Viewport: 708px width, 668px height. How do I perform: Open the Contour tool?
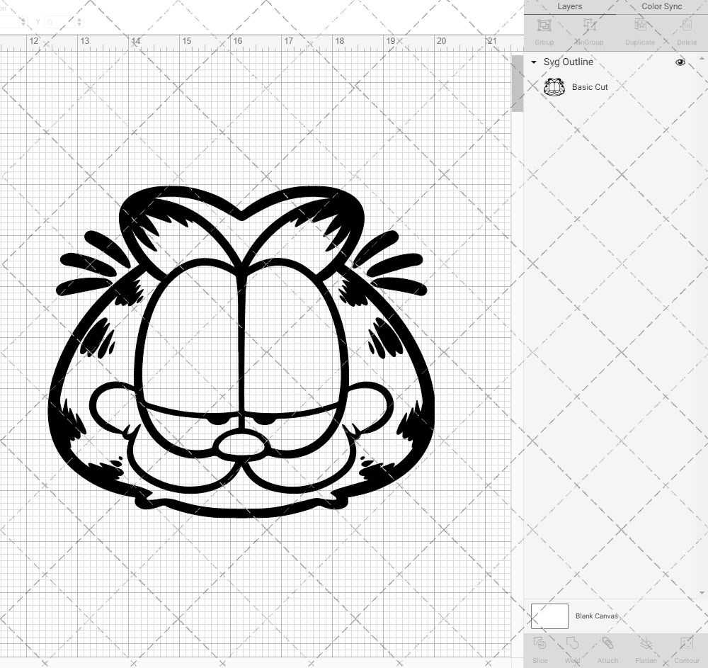point(685,648)
